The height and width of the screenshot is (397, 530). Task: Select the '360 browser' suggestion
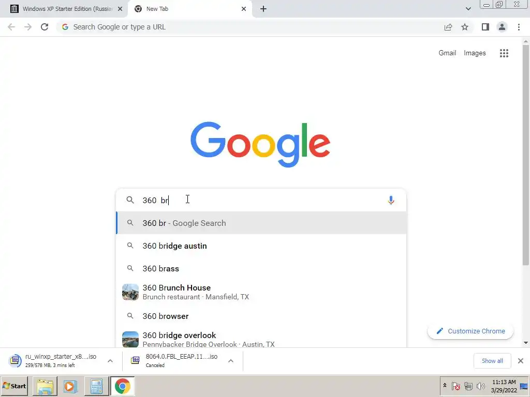[x=261, y=316]
